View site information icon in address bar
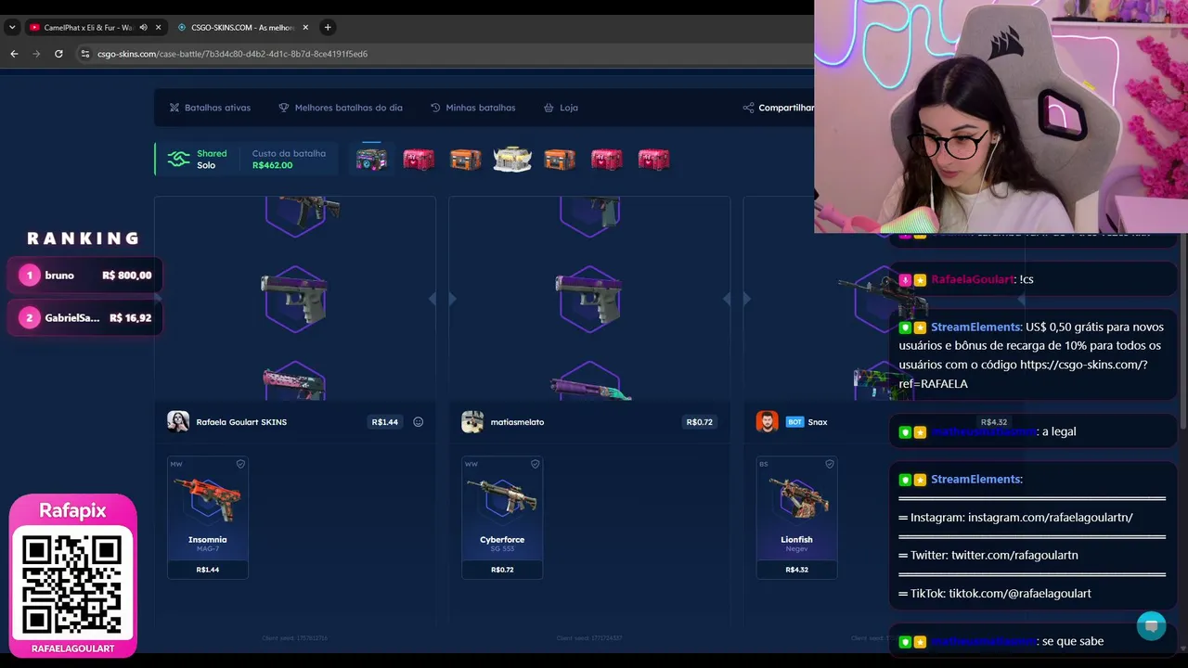The image size is (1188, 668). [x=85, y=54]
